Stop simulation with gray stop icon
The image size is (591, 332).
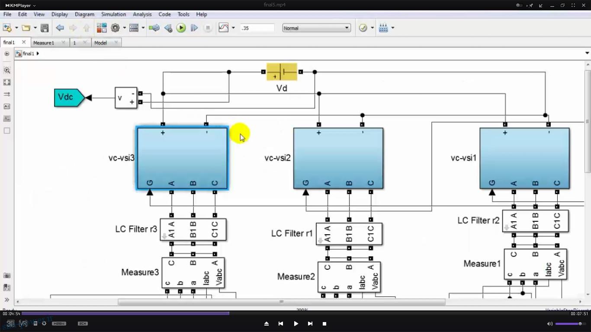[208, 28]
